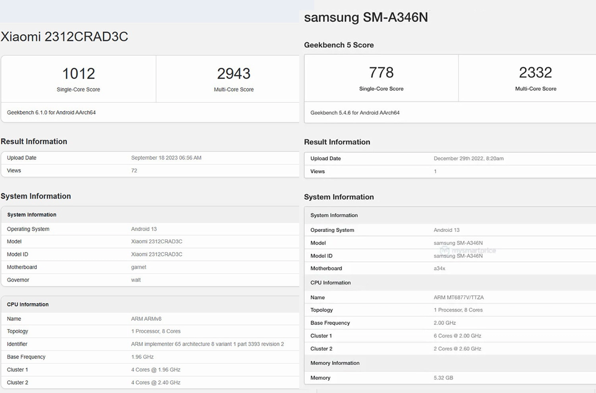Select the 2332 multi-core score
This screenshot has height=393, width=596.
click(x=536, y=73)
